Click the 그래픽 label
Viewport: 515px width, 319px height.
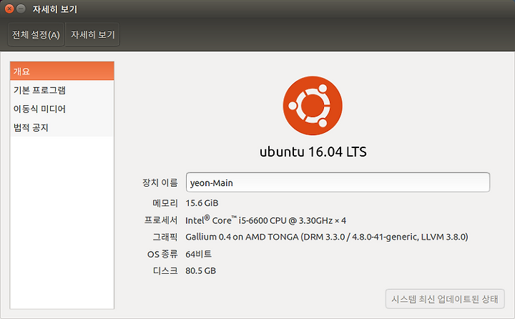point(165,237)
